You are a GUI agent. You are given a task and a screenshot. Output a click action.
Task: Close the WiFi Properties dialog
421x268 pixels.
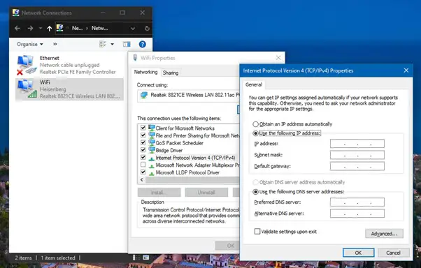278,58
